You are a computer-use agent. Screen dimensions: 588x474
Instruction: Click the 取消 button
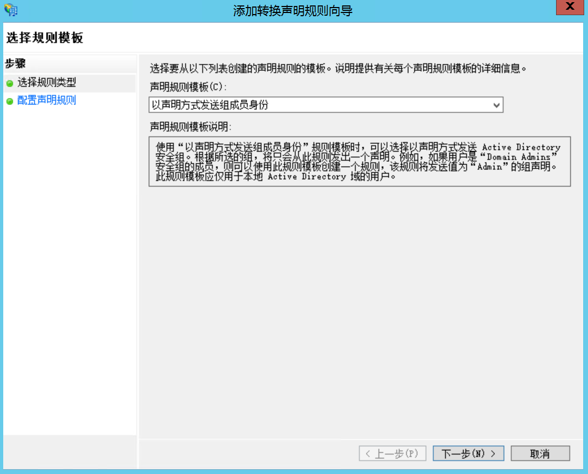540,453
